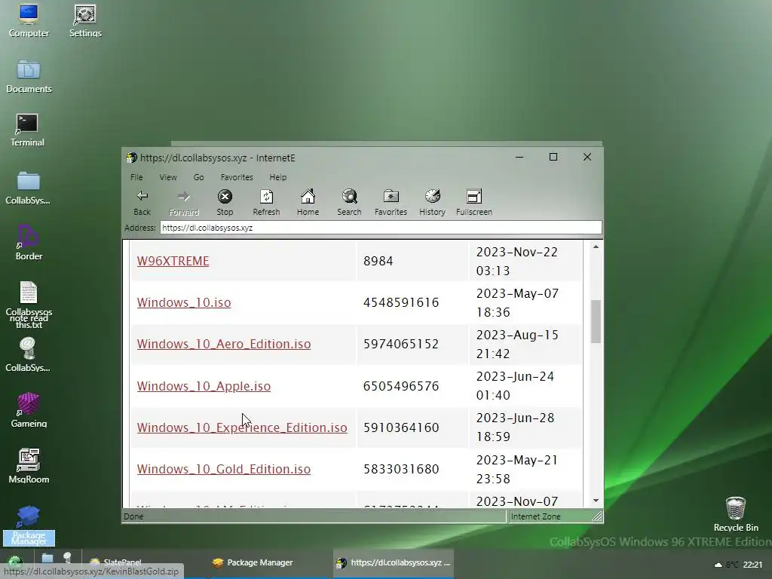Download Windows_10.iso link

click(x=184, y=302)
